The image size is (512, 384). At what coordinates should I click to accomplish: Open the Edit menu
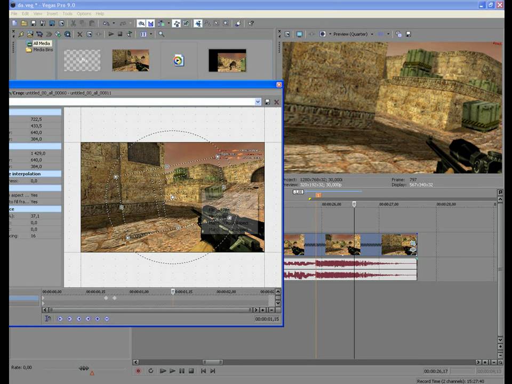coord(25,14)
